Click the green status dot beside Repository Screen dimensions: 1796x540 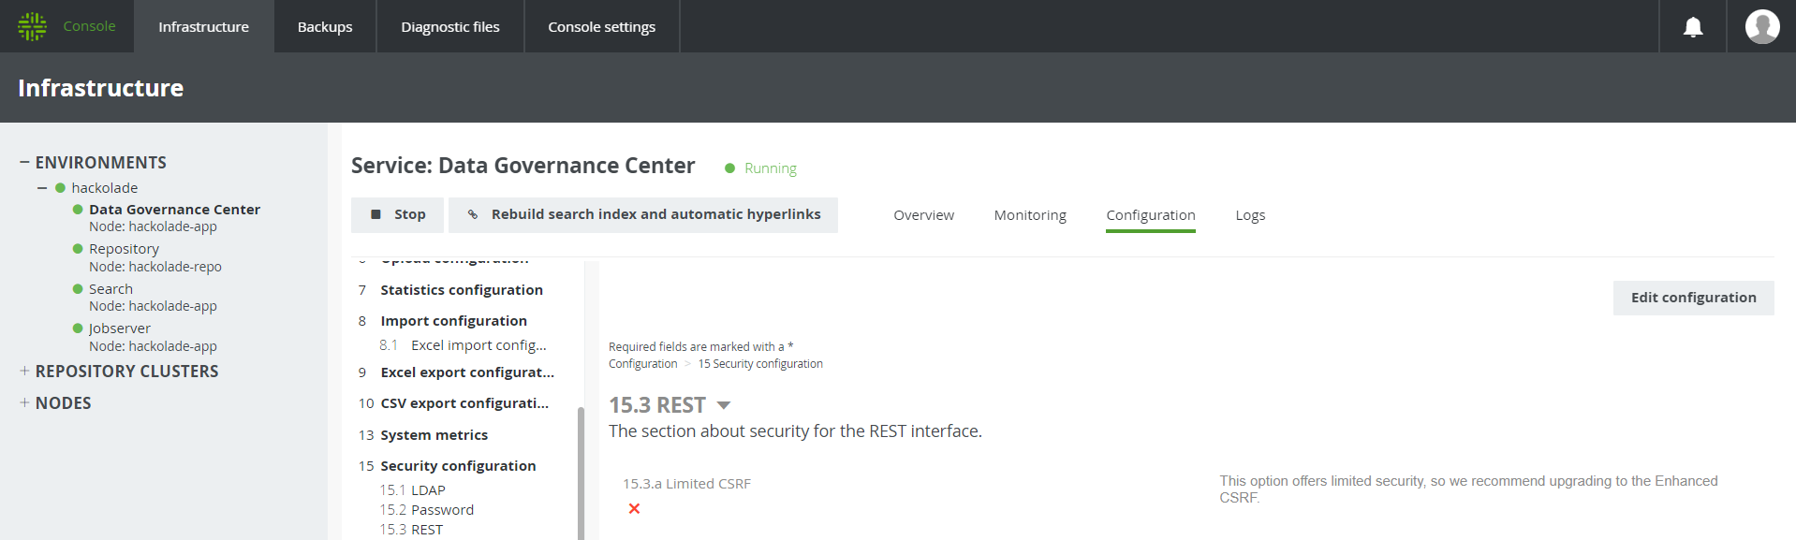pos(78,249)
